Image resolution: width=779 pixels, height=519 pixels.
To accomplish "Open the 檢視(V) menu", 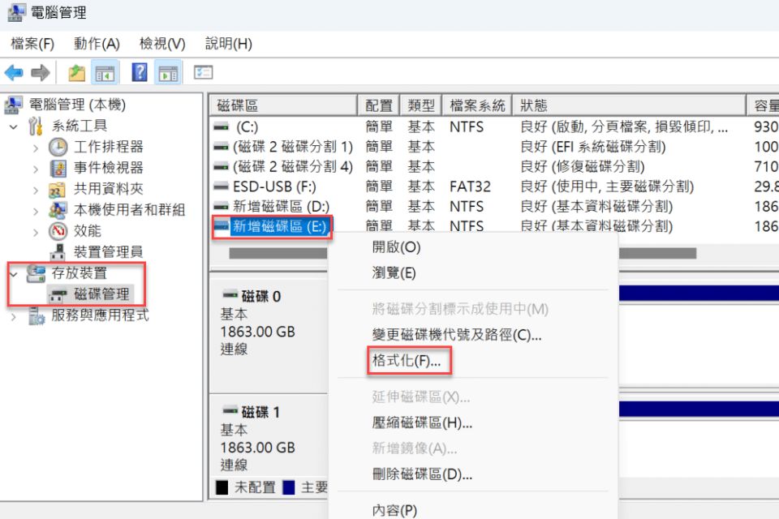I will pyautogui.click(x=162, y=44).
